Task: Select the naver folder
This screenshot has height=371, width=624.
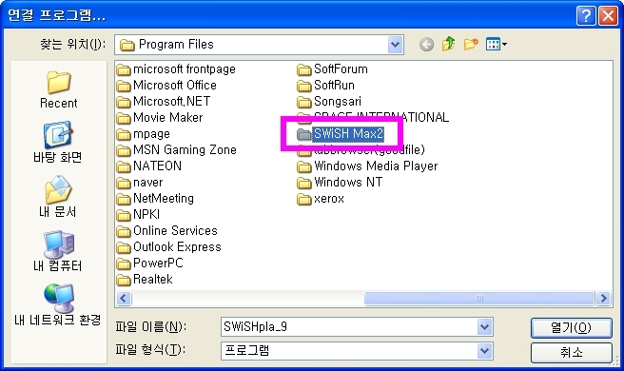Action: pyautogui.click(x=140, y=183)
